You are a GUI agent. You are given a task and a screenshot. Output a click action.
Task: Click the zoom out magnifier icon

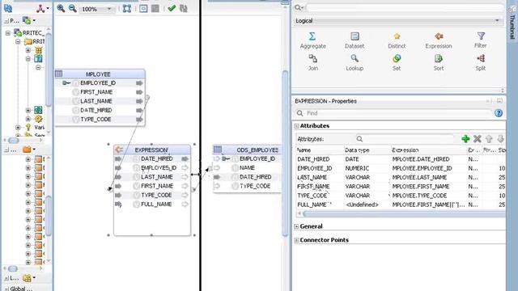tap(73, 9)
